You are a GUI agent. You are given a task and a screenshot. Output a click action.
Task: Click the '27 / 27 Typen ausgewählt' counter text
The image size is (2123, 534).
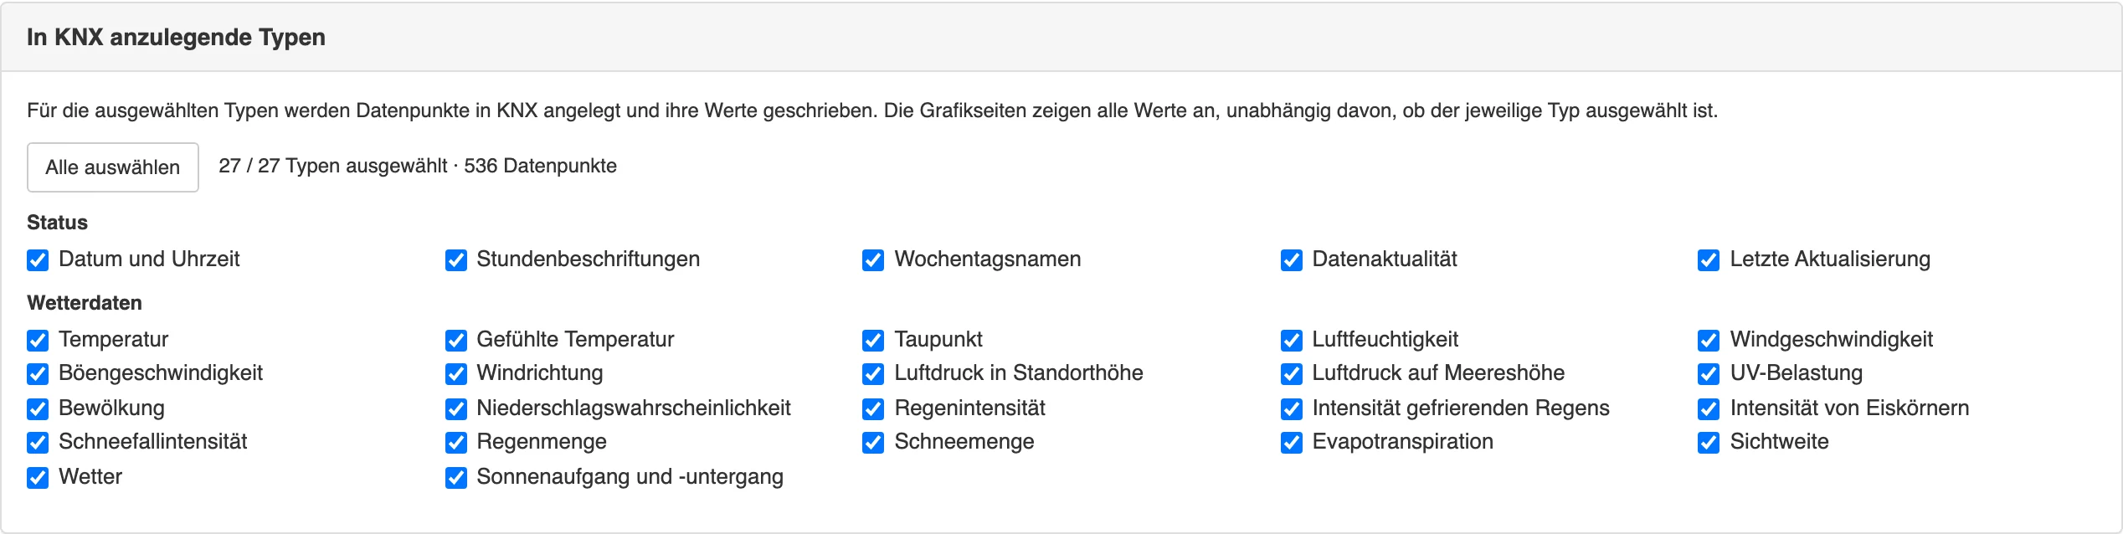click(x=333, y=166)
